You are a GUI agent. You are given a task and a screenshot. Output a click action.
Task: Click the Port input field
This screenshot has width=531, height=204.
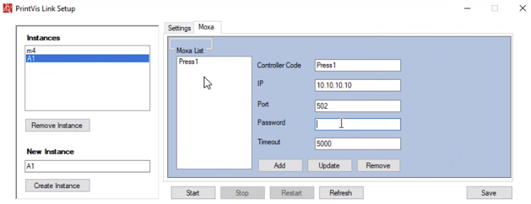pos(357,106)
